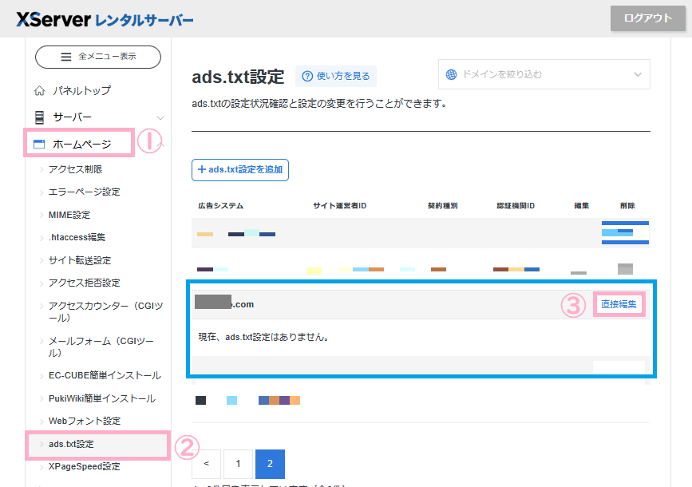This screenshot has width=692, height=487.
Task: Open アクセス制限 in the sidebar
Action: pos(75,169)
